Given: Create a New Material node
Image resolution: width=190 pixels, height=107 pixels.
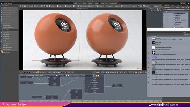Looking at the screenshot, I should pos(9,34).
